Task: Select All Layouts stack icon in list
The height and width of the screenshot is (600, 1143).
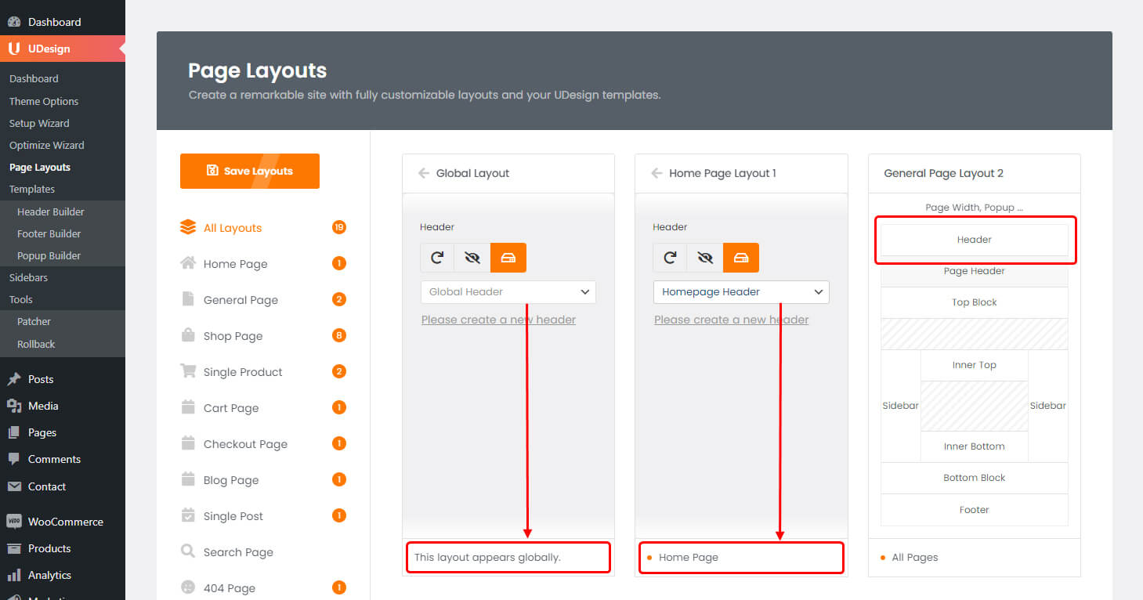Action: [x=188, y=228]
